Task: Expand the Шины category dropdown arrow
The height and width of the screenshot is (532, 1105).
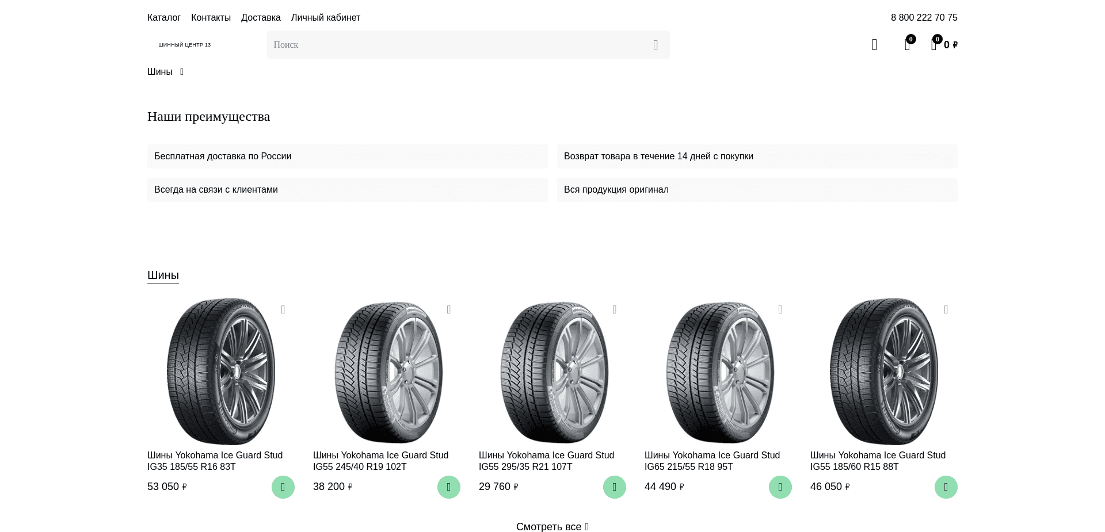Action: 182,72
